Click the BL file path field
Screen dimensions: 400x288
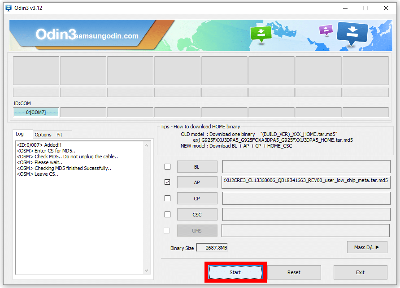(x=306, y=167)
